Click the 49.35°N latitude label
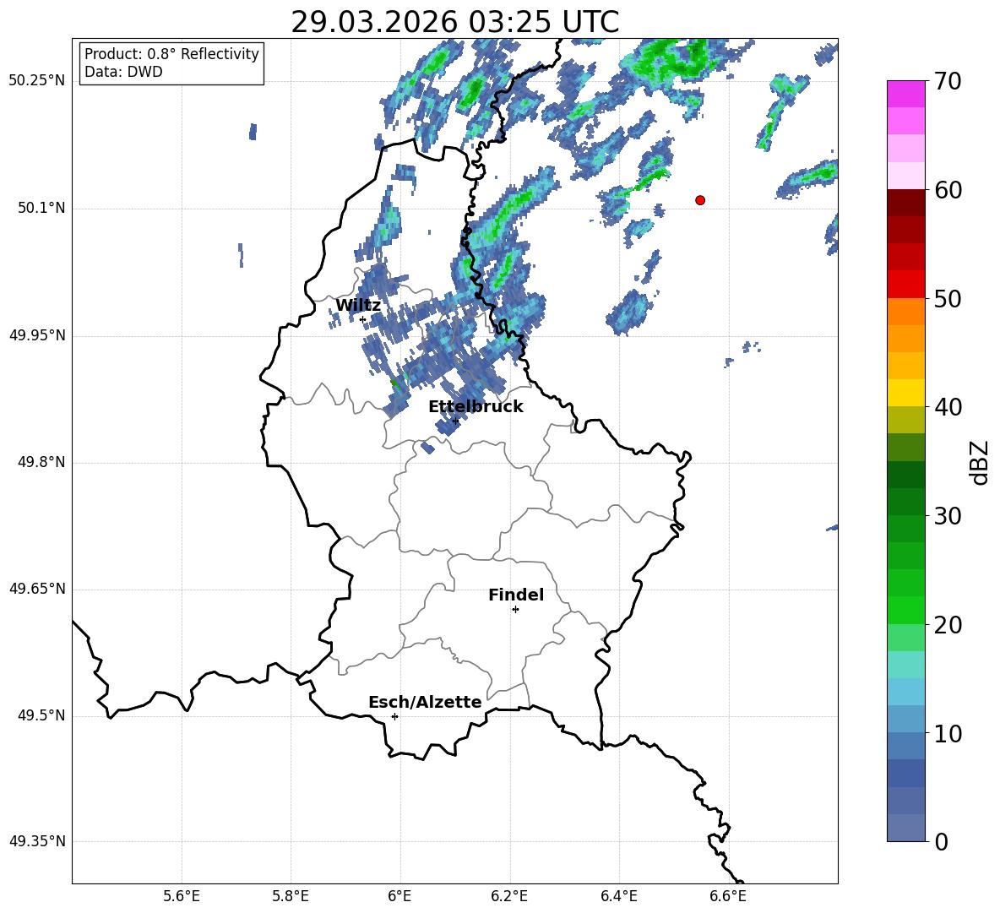The width and height of the screenshot is (1000, 913). click(x=37, y=841)
